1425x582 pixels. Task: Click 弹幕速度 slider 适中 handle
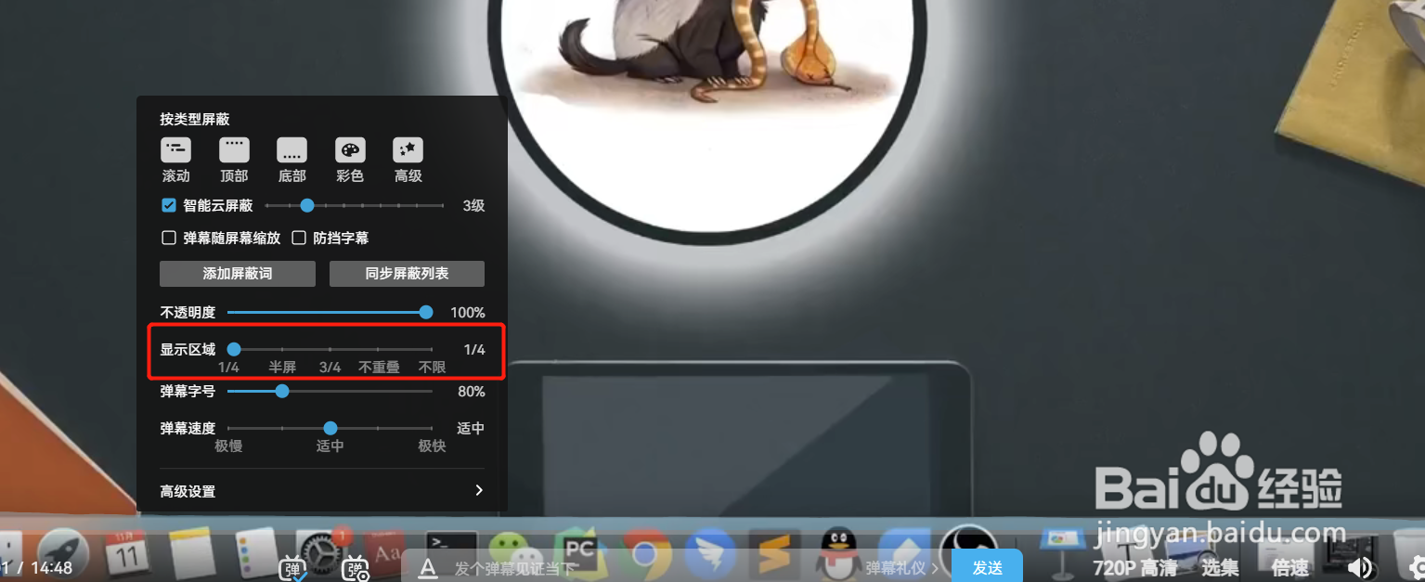(330, 428)
